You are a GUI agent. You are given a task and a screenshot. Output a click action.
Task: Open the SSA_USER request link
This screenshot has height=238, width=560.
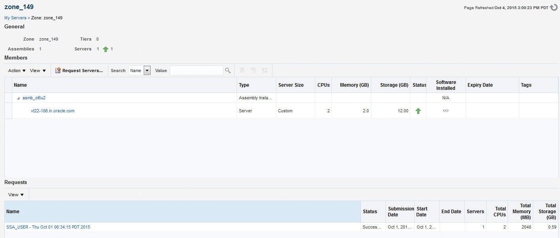48,227
